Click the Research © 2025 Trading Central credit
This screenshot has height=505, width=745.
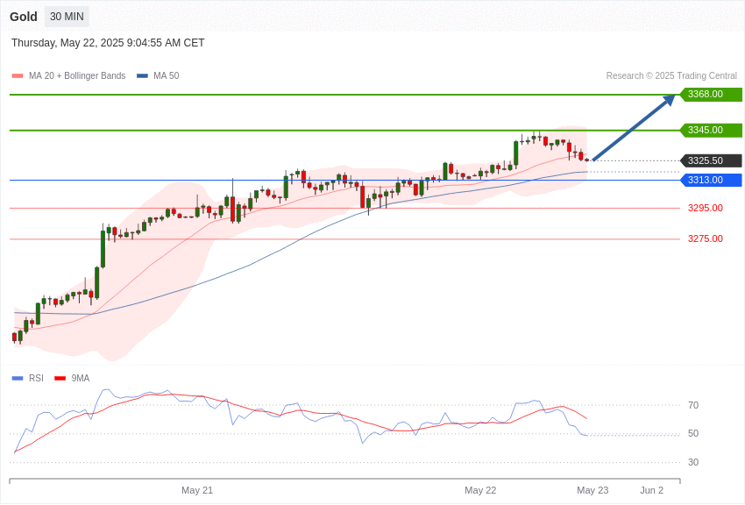pyautogui.click(x=671, y=75)
